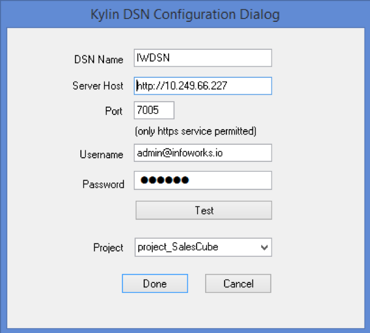The image size is (370, 333).
Task: Click the 'Project' label
Action: click(108, 248)
